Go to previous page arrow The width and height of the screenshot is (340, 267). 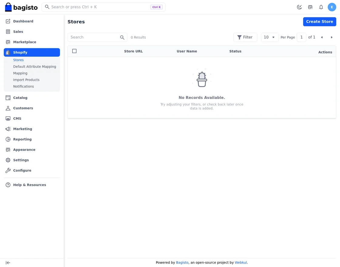[x=322, y=37]
